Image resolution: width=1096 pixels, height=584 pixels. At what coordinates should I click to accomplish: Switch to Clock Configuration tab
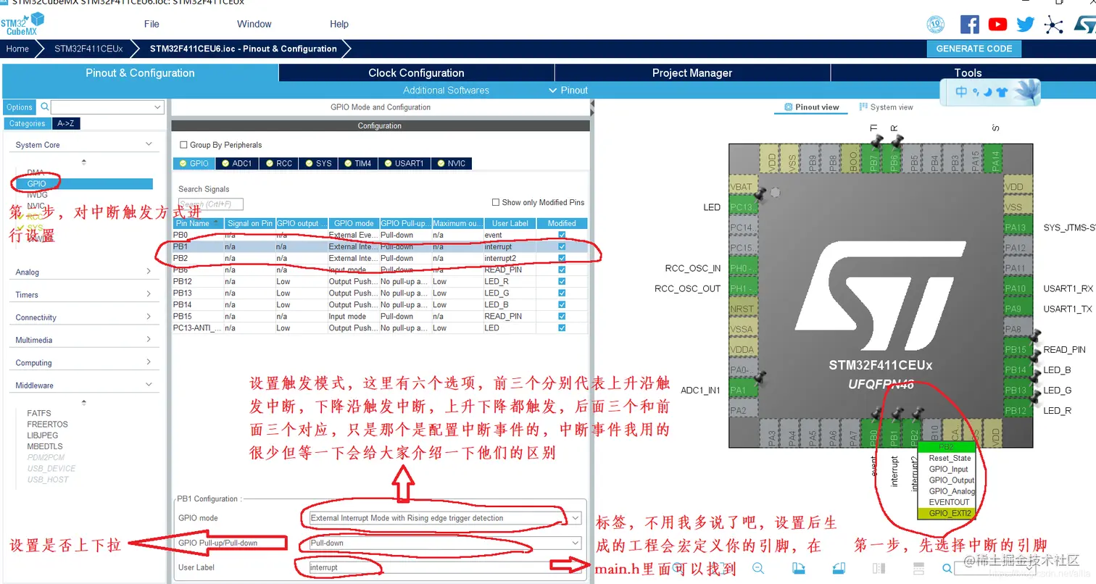tap(416, 72)
